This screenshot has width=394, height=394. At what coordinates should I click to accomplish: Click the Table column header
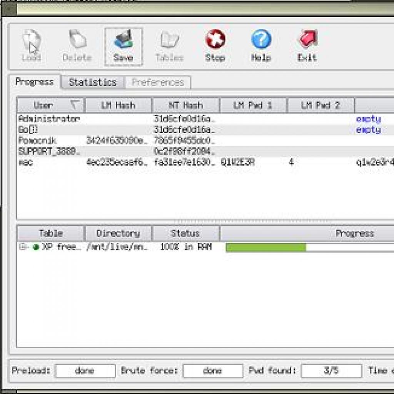[50, 233]
